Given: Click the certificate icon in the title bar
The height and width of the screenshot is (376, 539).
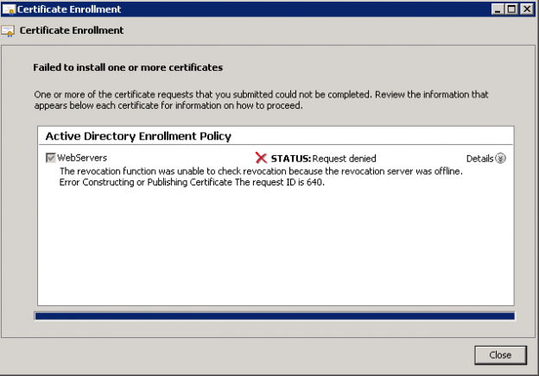Looking at the screenshot, I should [x=9, y=9].
